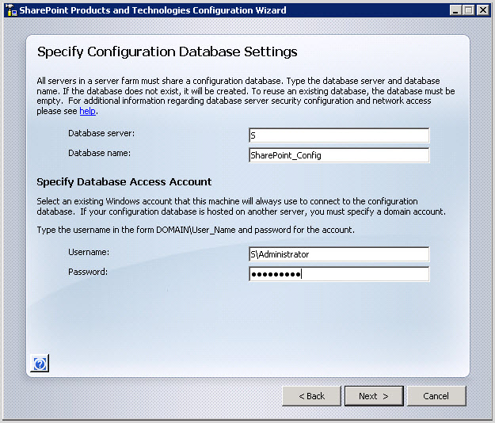This screenshot has width=495, height=423.
Task: Select the Database name field
Action: [339, 155]
